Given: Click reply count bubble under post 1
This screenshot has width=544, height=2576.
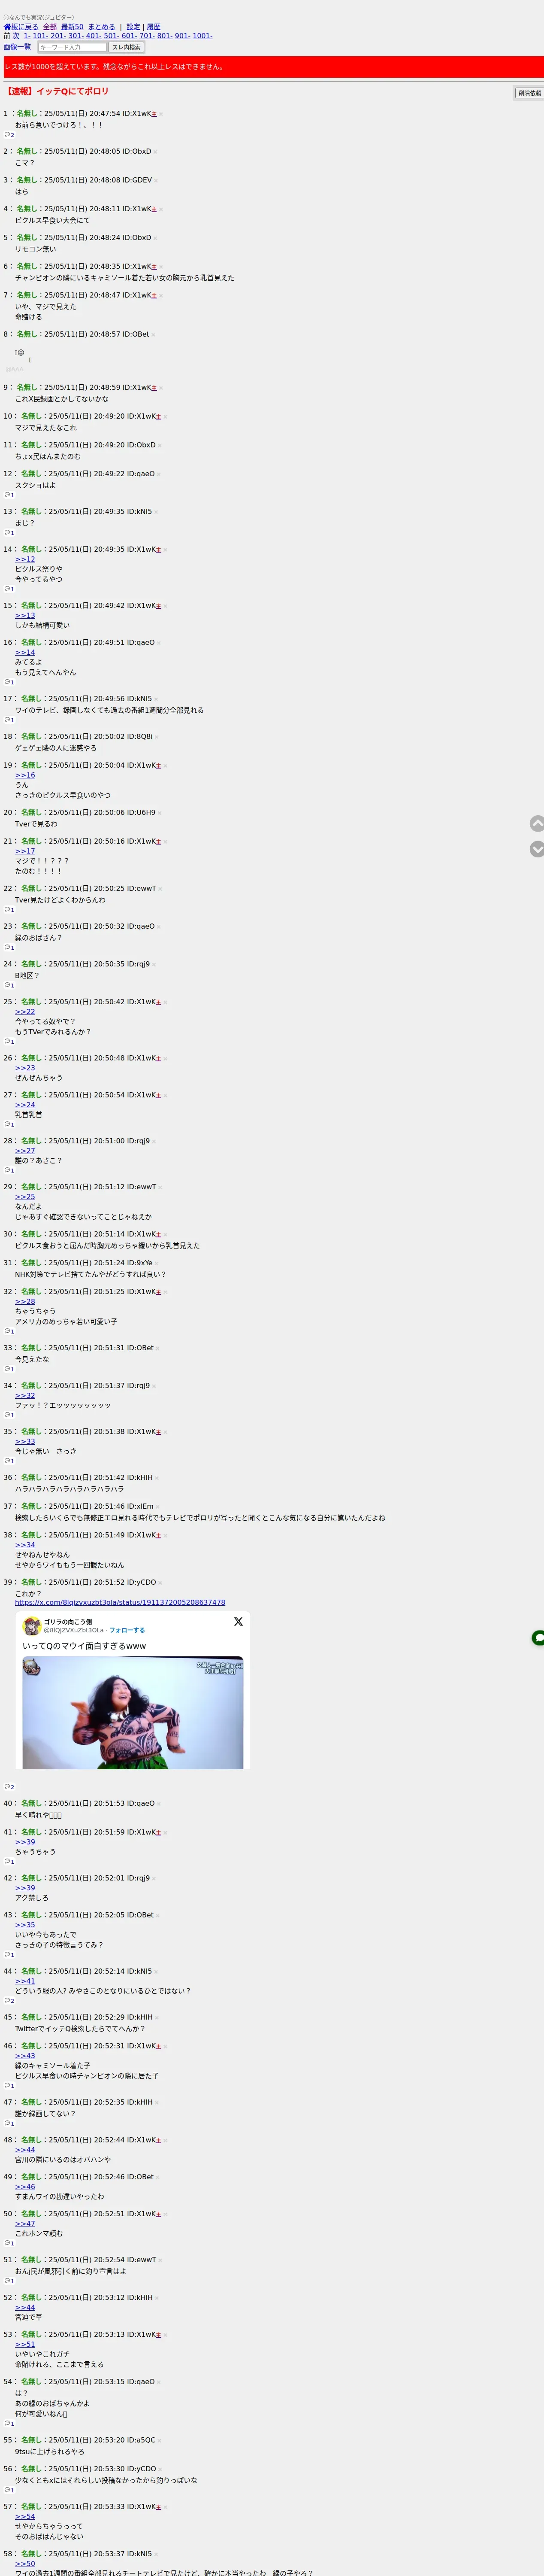Looking at the screenshot, I should [9, 135].
